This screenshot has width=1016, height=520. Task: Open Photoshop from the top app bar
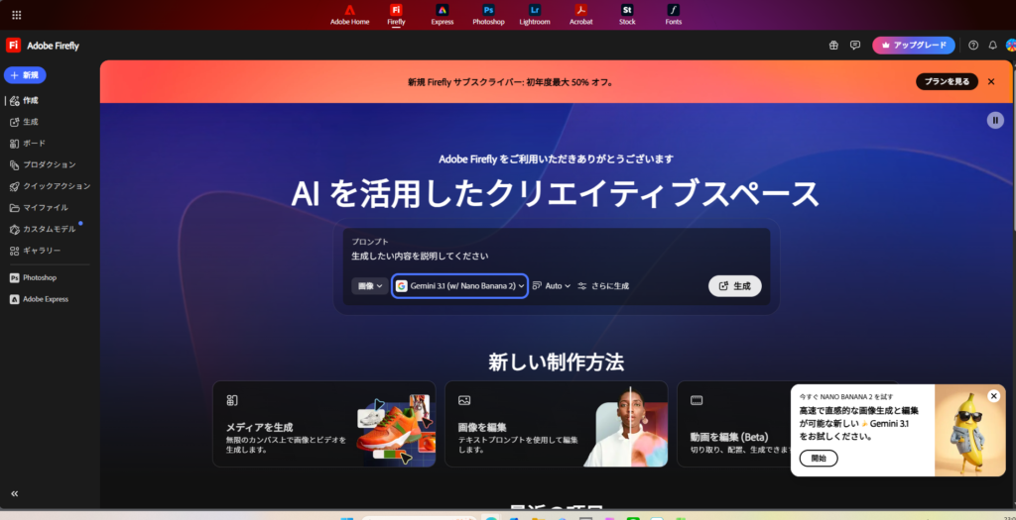[488, 15]
